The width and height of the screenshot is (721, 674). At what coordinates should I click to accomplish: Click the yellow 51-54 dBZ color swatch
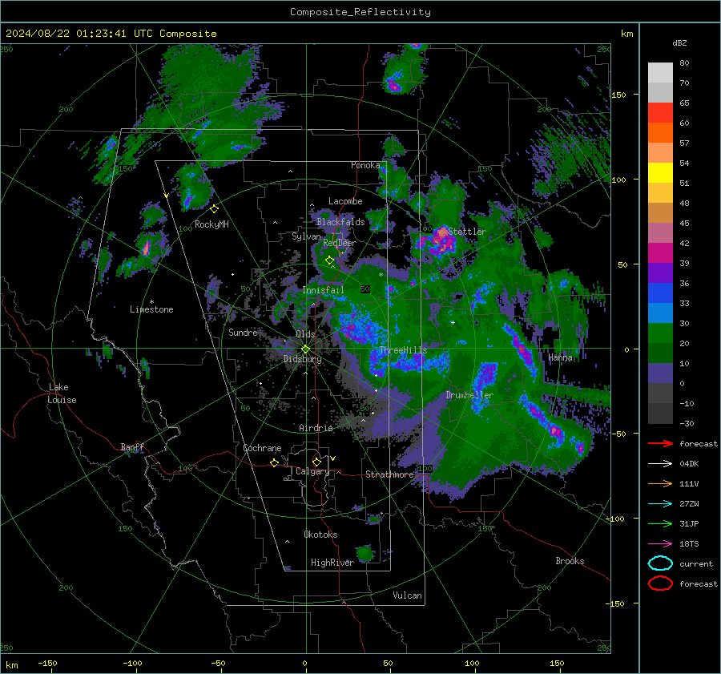[660, 173]
